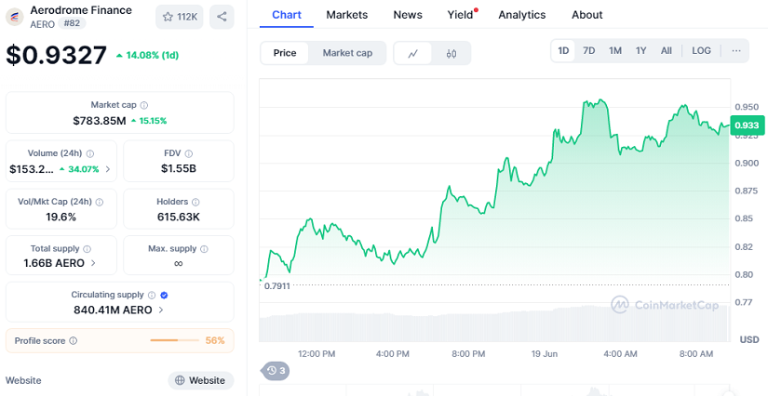Click the Profile score progress bar
The width and height of the screenshot is (768, 396).
pyautogui.click(x=174, y=340)
